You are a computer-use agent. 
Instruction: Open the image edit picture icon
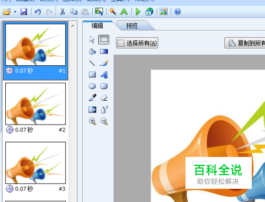click(x=99, y=12)
